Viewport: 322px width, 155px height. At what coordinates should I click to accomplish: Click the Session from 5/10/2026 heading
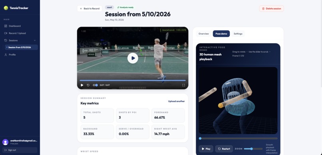click(137, 14)
